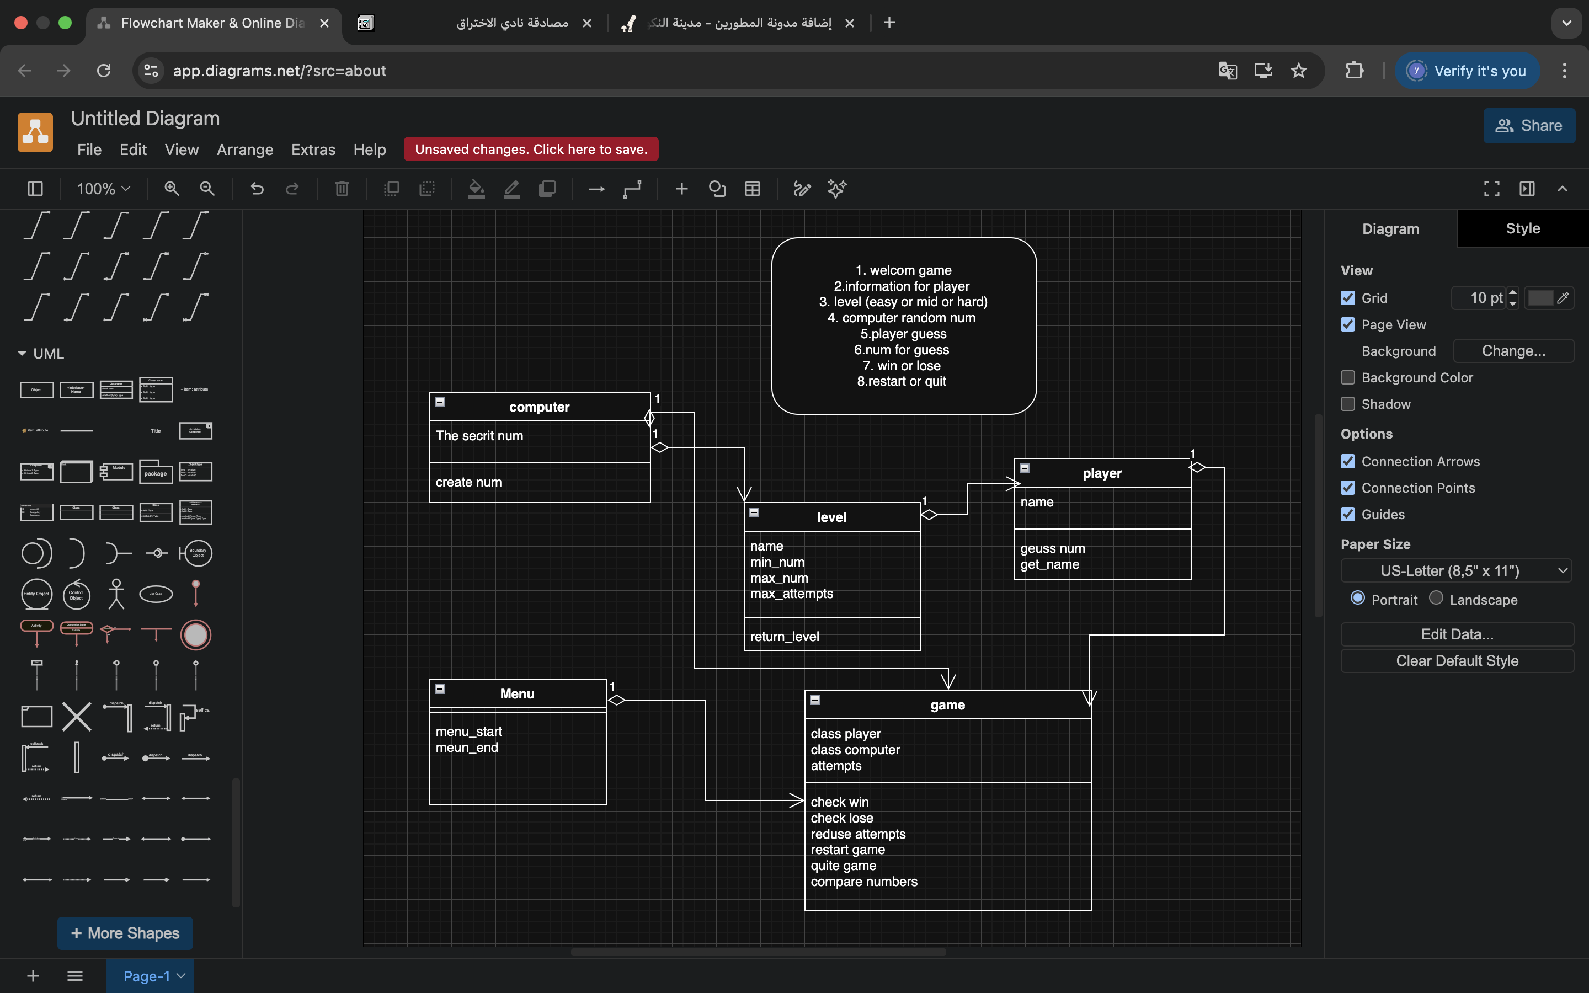
Task: Click the Zoom In magnifier icon
Action: coord(172,189)
